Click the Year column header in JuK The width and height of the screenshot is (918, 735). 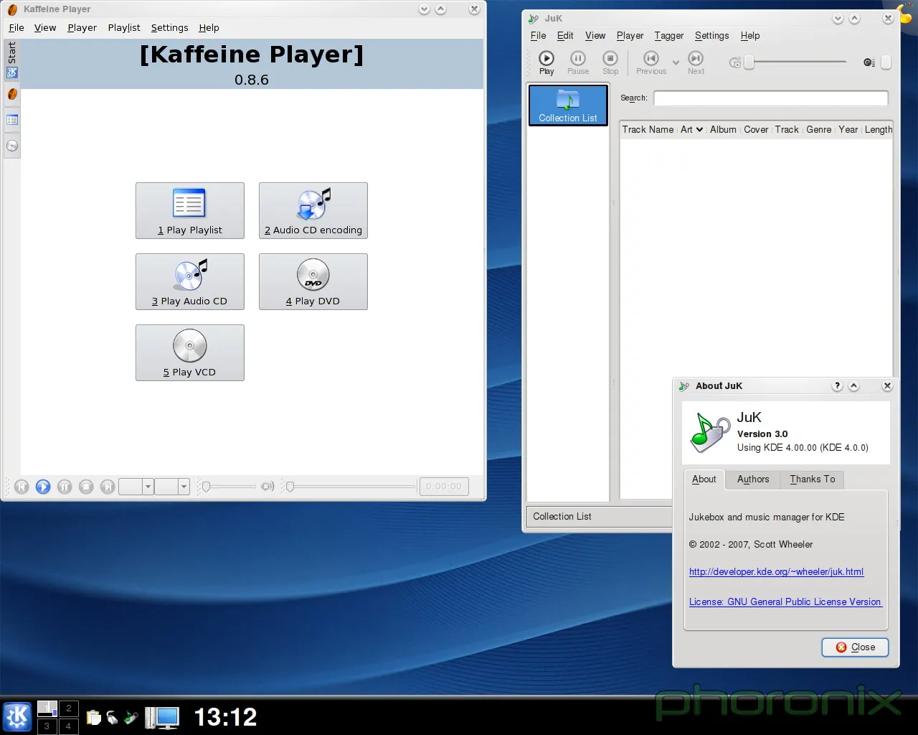point(848,130)
